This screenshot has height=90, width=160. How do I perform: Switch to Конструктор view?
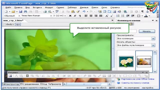coord(11,84)
